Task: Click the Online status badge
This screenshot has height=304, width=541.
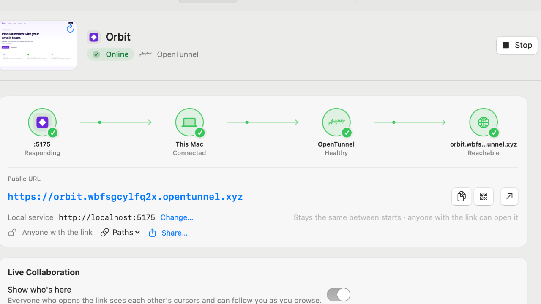Action: point(110,54)
